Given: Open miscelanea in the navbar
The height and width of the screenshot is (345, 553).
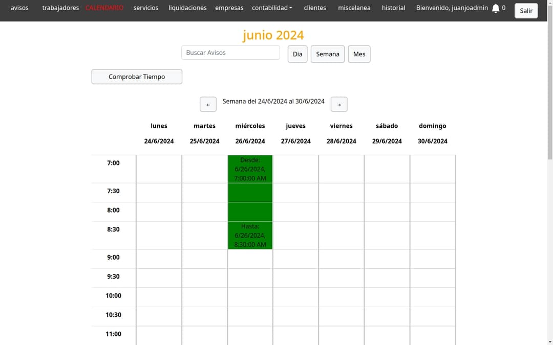Looking at the screenshot, I should coord(354,8).
